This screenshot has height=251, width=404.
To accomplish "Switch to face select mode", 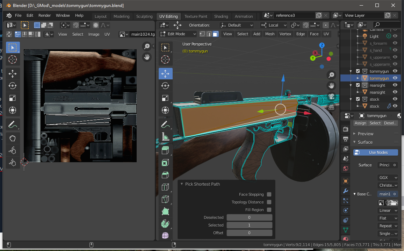I will pos(216,34).
